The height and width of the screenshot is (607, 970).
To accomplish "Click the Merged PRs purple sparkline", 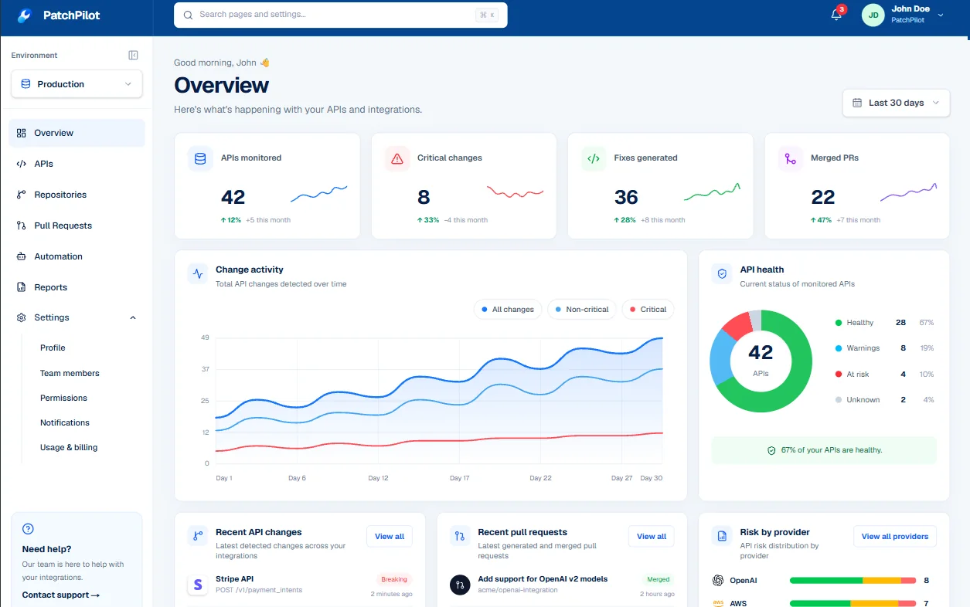I will (x=909, y=192).
